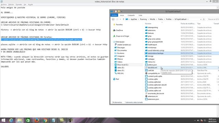Select the addons.json file
This screenshot has height=123, width=219.
tap(152, 65)
